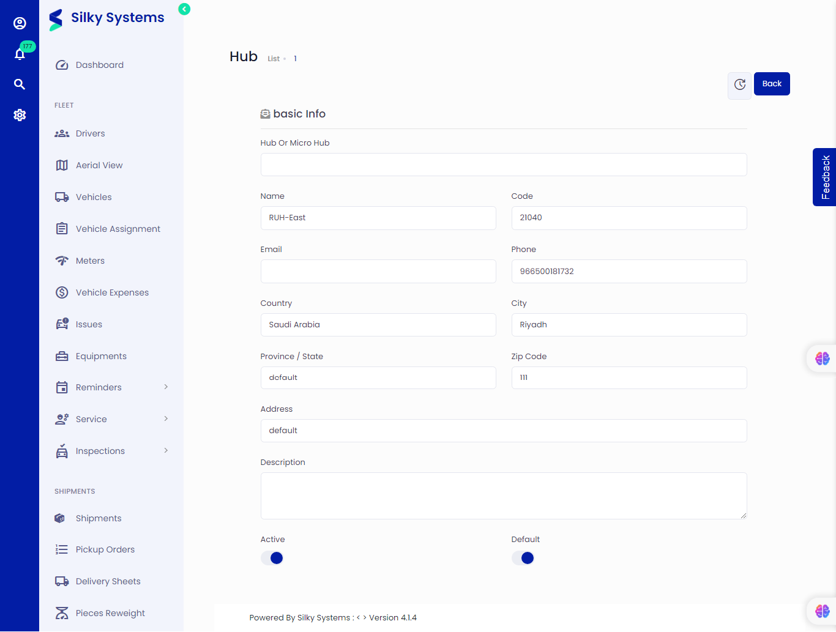
Task: Open the Hub Or Micro Hub dropdown
Action: [x=503, y=165]
